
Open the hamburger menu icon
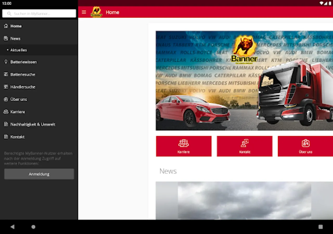[84, 12]
